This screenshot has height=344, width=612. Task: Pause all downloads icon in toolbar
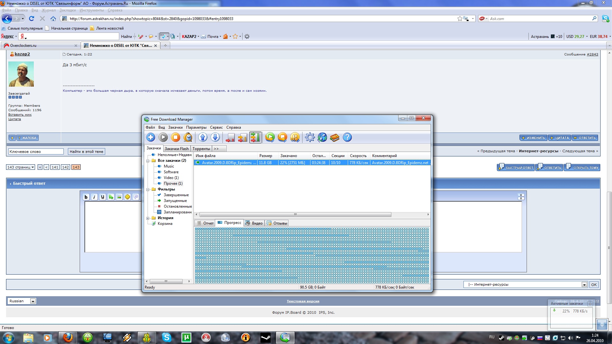(x=295, y=137)
